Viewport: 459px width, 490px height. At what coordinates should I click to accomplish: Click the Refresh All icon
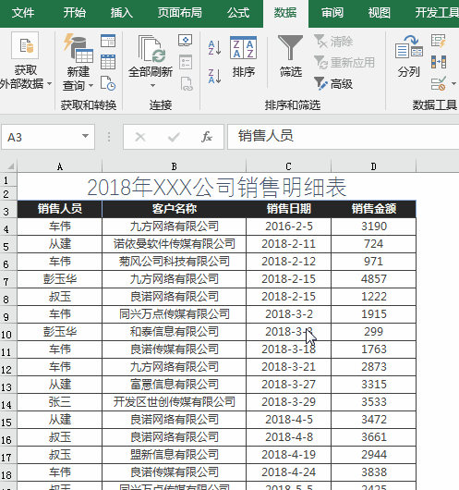[151, 48]
